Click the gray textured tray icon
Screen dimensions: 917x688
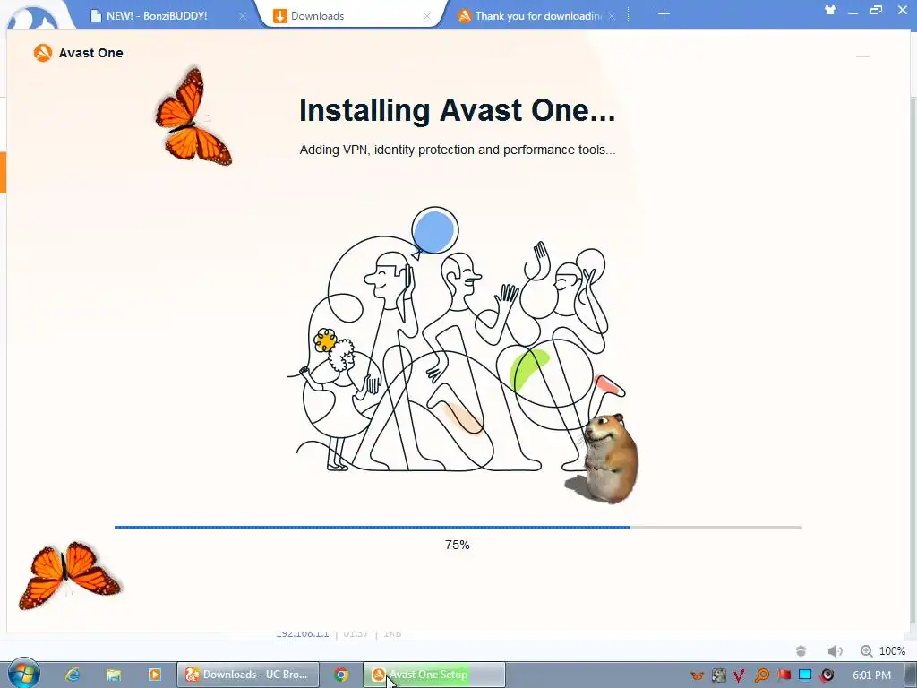coord(719,675)
